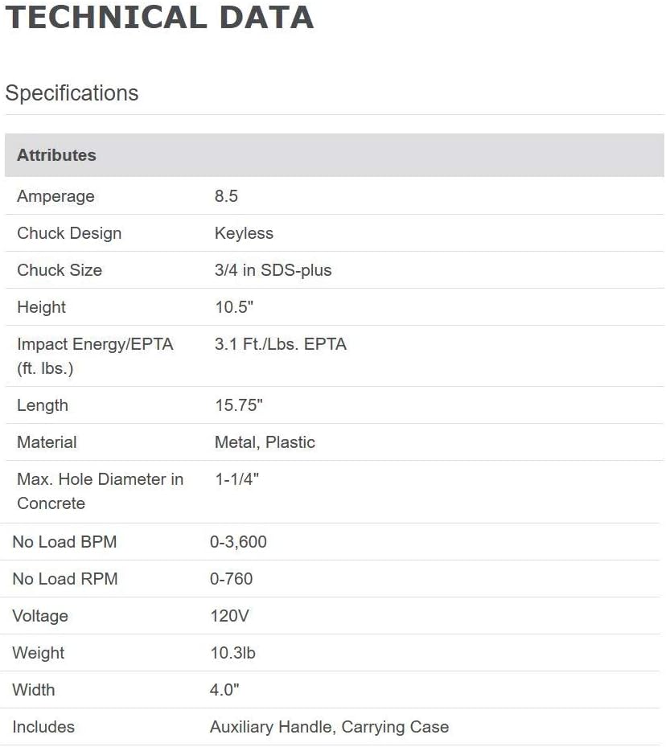Select the Height attribute label
The width and height of the screenshot is (666, 747).
(41, 307)
